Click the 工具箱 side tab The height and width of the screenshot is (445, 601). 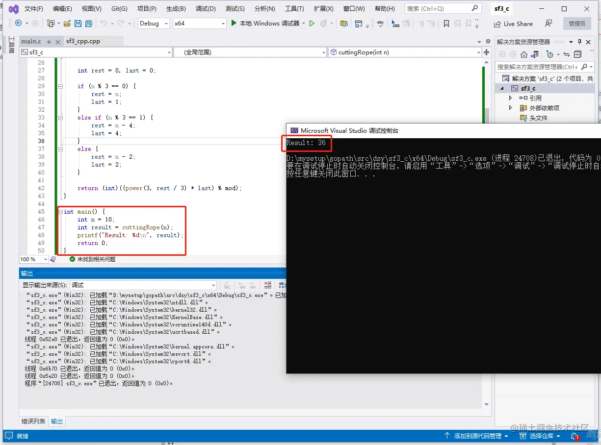(12, 45)
